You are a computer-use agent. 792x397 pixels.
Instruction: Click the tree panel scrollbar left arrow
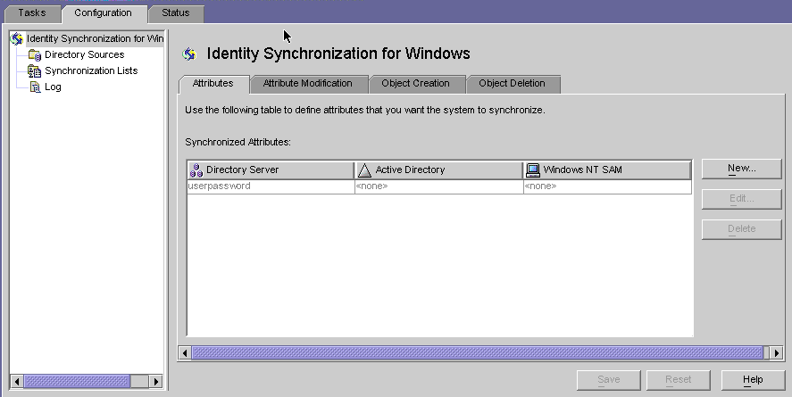tap(17, 381)
